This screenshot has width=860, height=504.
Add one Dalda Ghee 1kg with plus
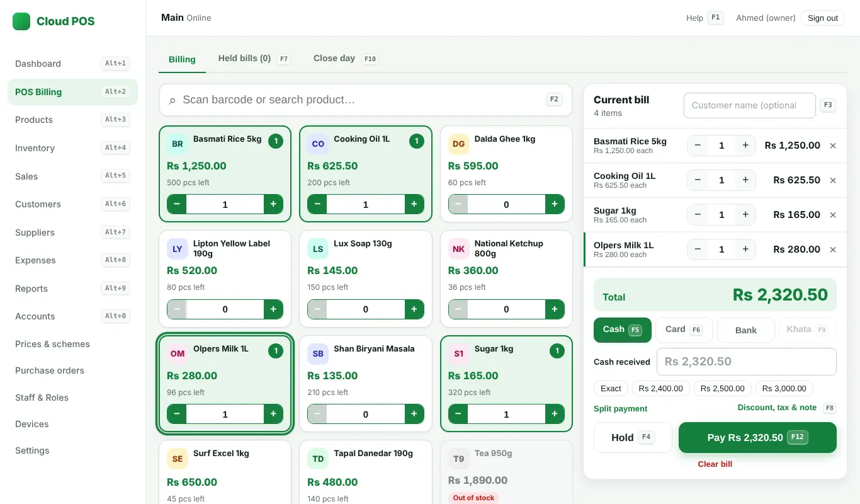coord(555,204)
